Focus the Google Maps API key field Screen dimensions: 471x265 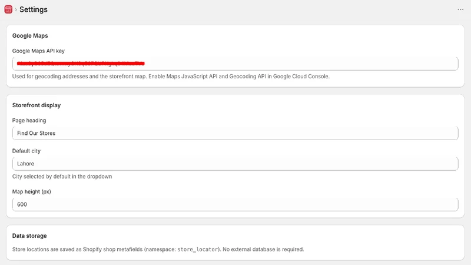[235, 64]
